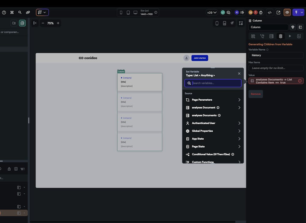Click the keyboard shortcuts command icon
Viewport: 306px width, 223px height.
12,13
